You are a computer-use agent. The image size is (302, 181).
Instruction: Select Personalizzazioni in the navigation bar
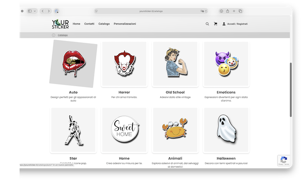pyautogui.click(x=125, y=24)
